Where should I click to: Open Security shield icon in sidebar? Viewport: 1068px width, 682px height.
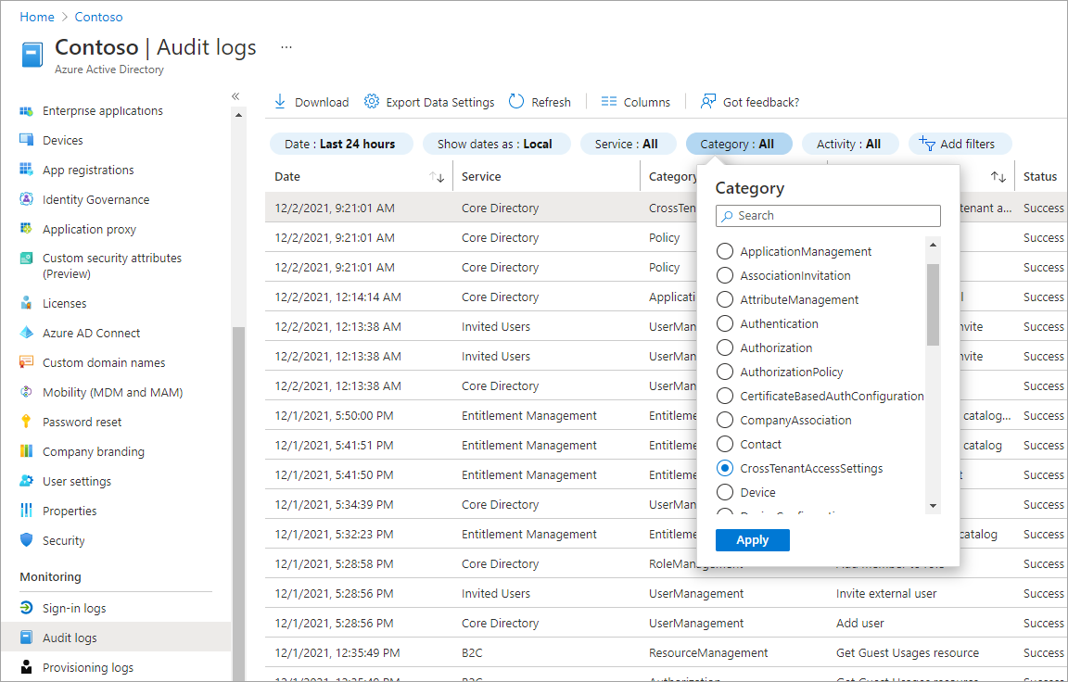click(27, 541)
